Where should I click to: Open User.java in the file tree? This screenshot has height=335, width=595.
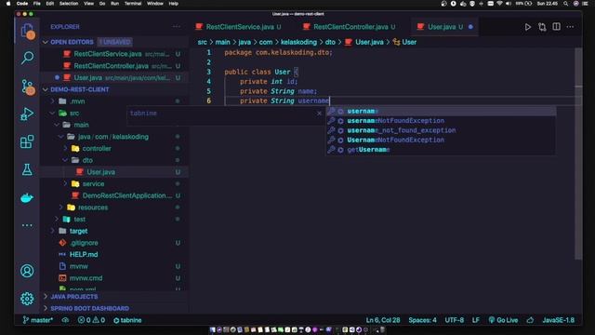[100, 172]
